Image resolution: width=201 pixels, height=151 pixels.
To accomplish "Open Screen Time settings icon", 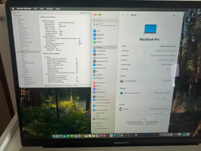I will pos(94,92).
